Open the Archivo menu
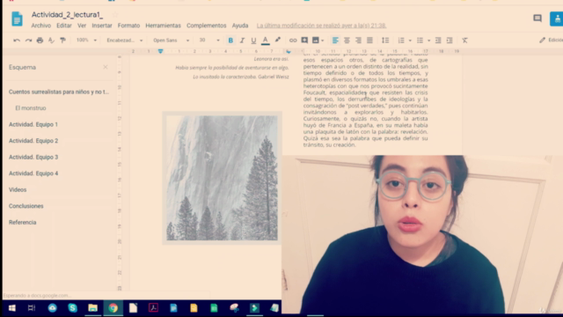Image resolution: width=563 pixels, height=317 pixels. point(41,26)
